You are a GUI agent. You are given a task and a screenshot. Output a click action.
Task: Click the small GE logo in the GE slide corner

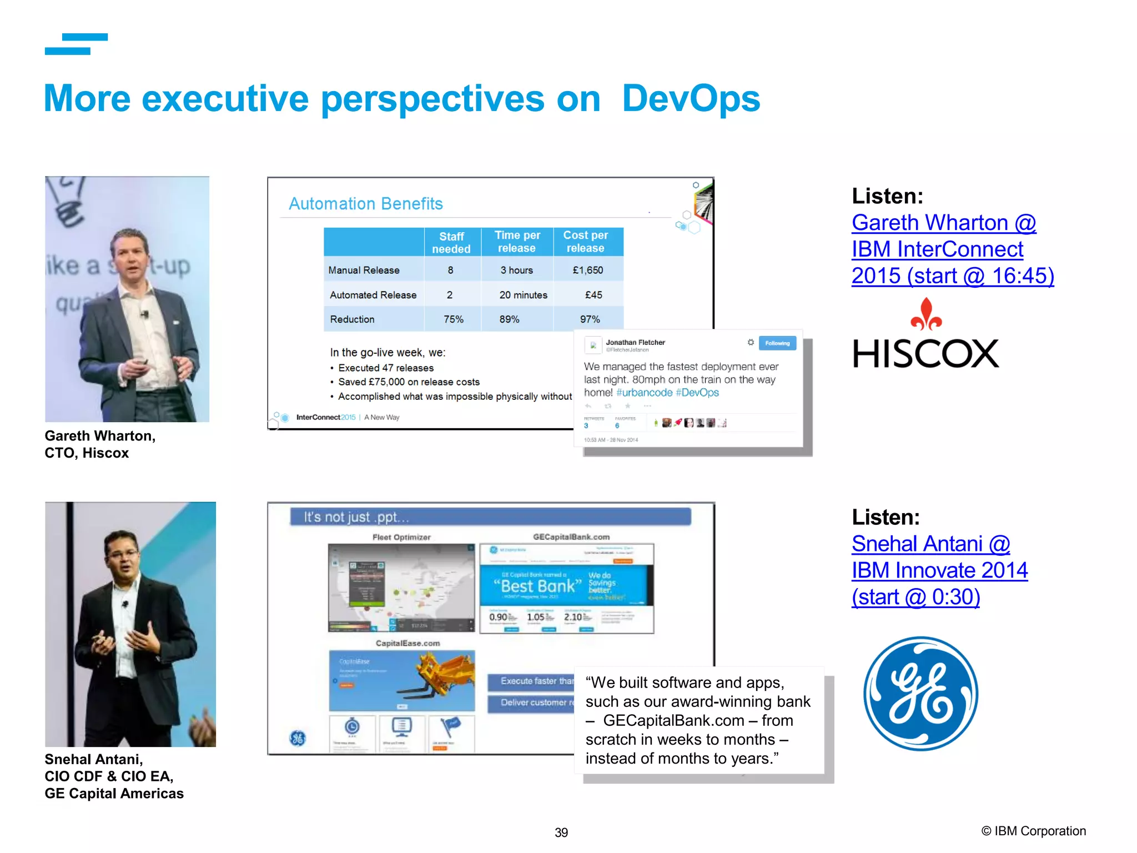(x=298, y=738)
